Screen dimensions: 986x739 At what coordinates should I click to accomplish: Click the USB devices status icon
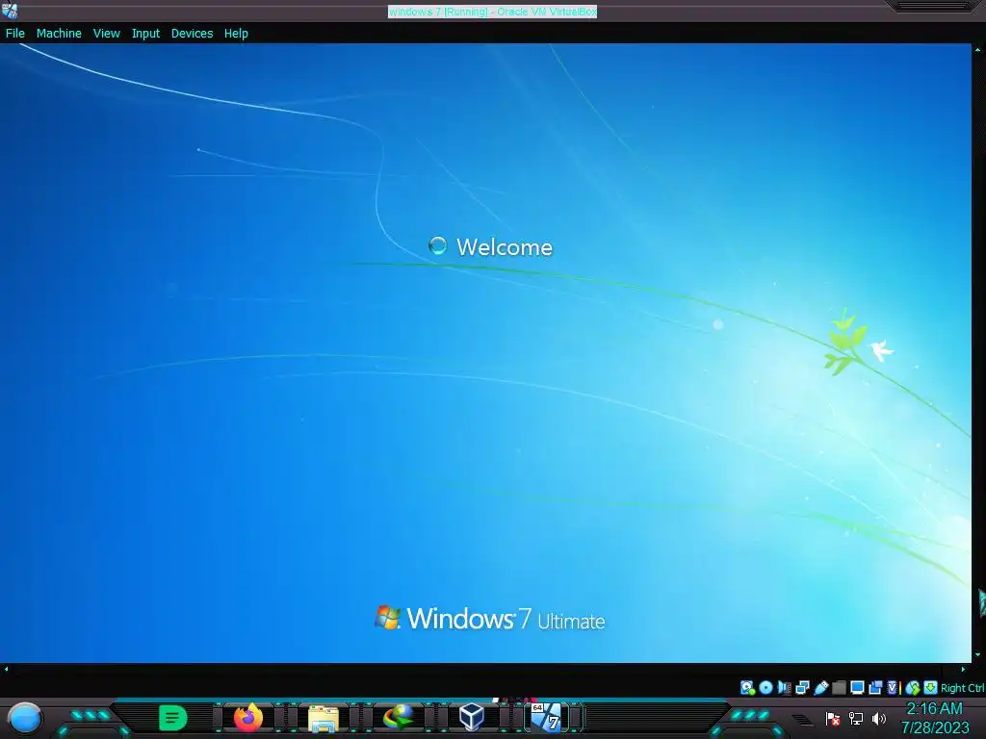[x=820, y=687]
